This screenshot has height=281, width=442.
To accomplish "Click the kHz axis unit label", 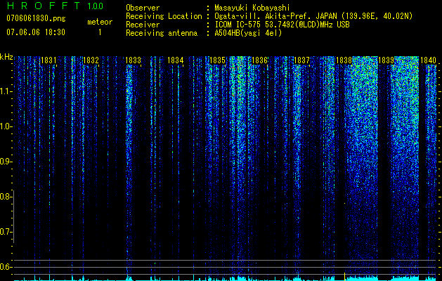I will click(6, 57).
